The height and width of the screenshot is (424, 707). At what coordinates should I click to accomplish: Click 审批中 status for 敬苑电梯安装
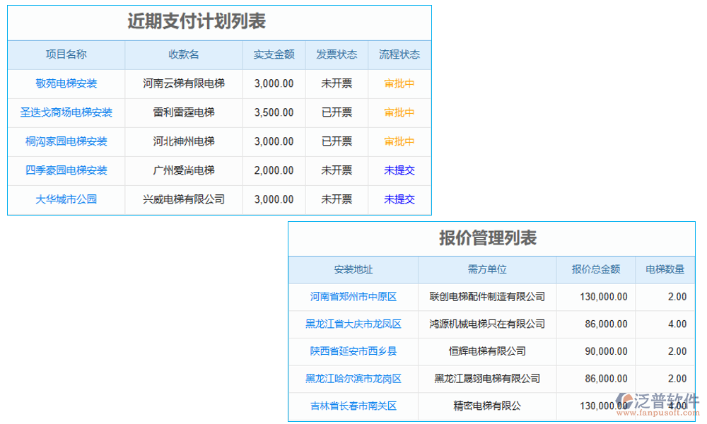(399, 83)
